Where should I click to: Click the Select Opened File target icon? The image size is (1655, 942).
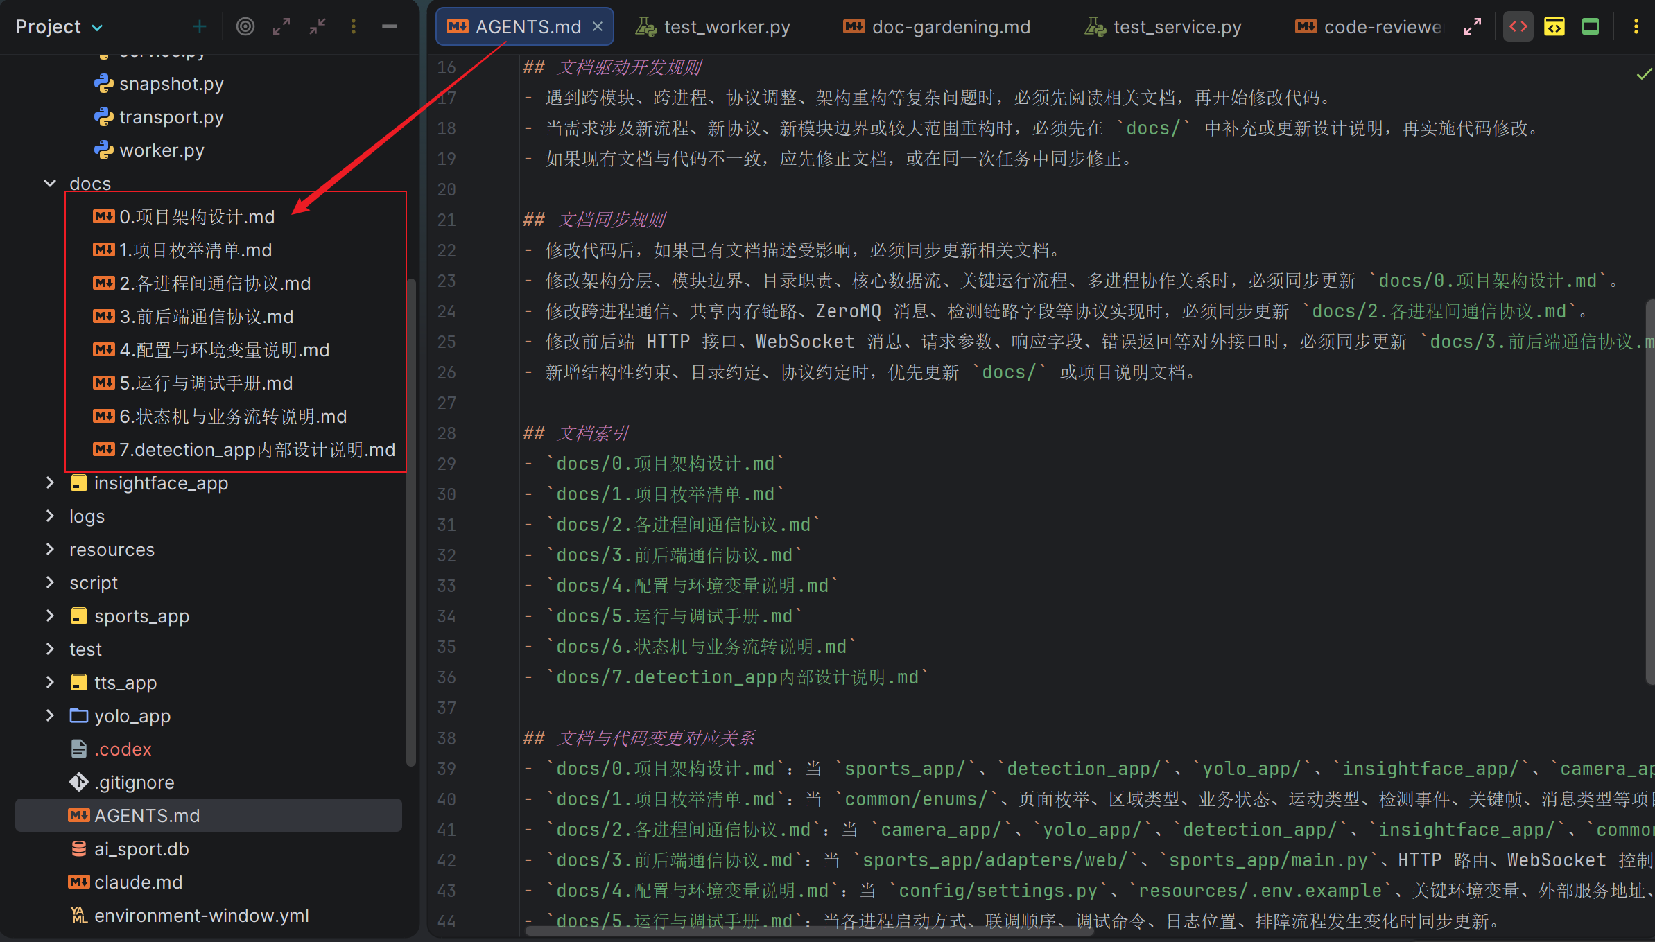tap(245, 27)
